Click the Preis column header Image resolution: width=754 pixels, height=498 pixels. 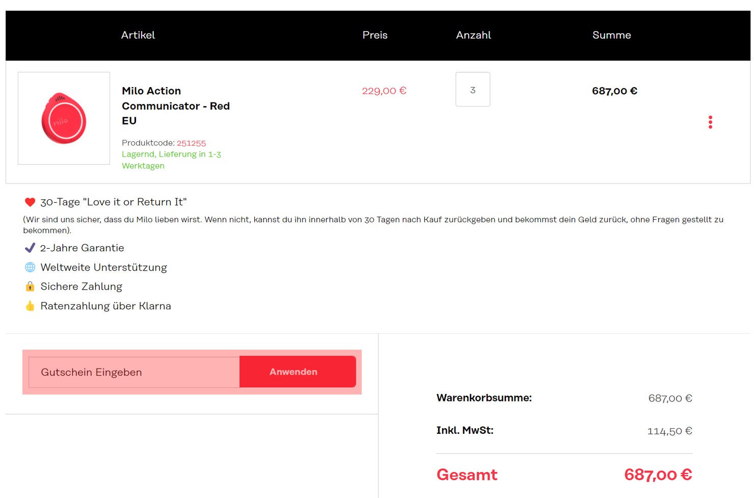point(375,35)
